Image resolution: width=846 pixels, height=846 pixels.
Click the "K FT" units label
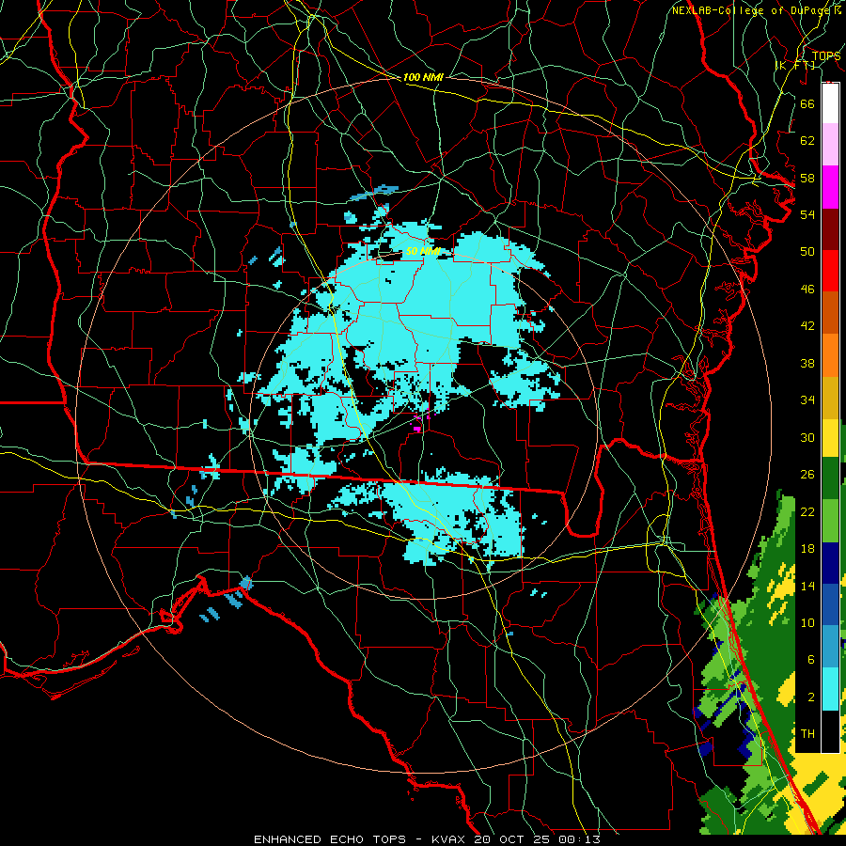pyautogui.click(x=795, y=65)
